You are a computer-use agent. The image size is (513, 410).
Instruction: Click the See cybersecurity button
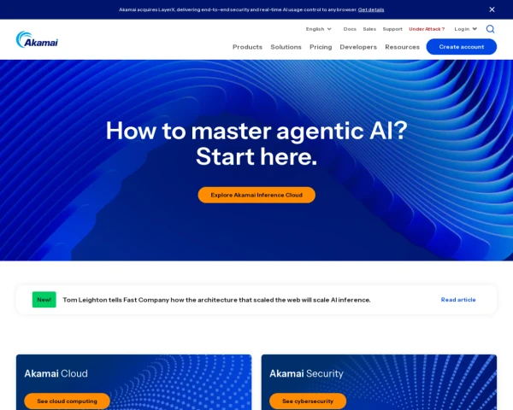(308, 401)
